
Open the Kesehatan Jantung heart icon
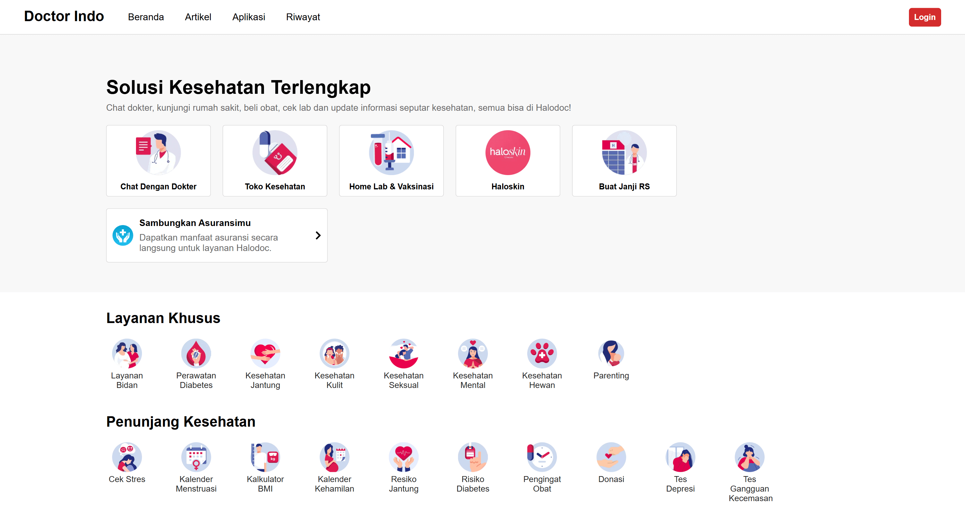coord(265,353)
